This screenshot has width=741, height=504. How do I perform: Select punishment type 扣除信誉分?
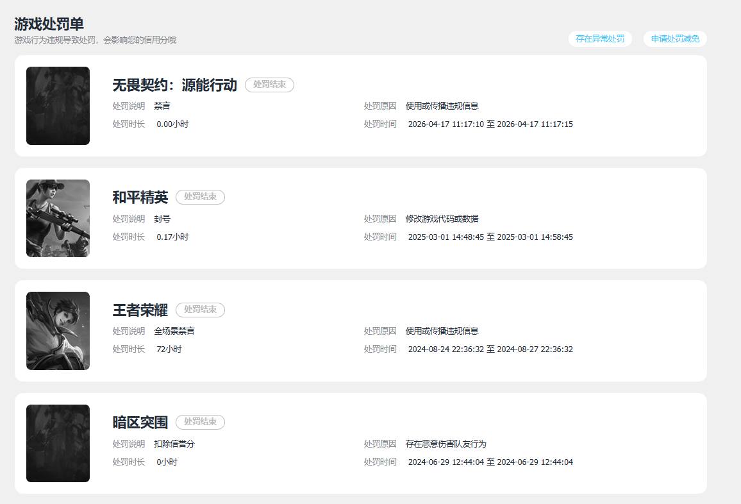coord(174,444)
